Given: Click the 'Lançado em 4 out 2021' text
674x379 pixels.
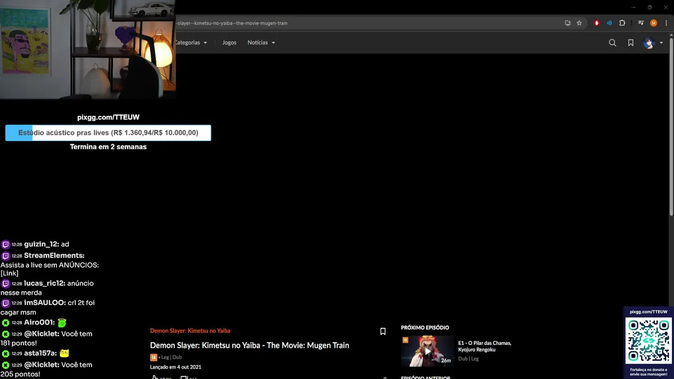Looking at the screenshot, I should coord(175,367).
